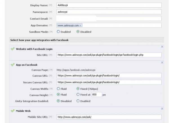169x123 pixels.
Task: Focus the Contact Email field
Action: 109,19
